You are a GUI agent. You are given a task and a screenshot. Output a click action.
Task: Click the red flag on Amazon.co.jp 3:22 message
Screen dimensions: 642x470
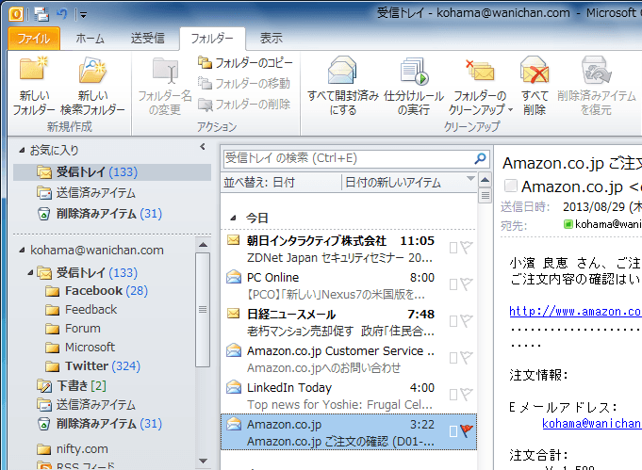click(x=467, y=430)
